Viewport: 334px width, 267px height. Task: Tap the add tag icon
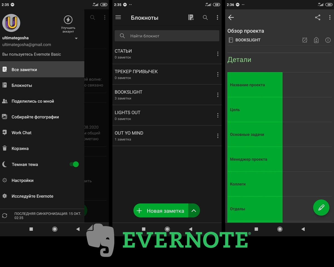316,40
